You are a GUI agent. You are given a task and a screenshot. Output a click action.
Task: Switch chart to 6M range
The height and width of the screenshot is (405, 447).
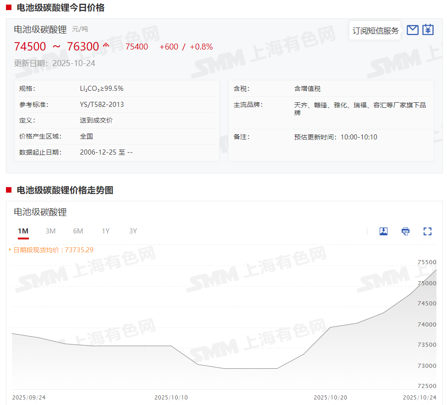[78, 231]
